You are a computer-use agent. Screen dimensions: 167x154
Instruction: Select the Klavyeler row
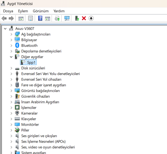29,119
